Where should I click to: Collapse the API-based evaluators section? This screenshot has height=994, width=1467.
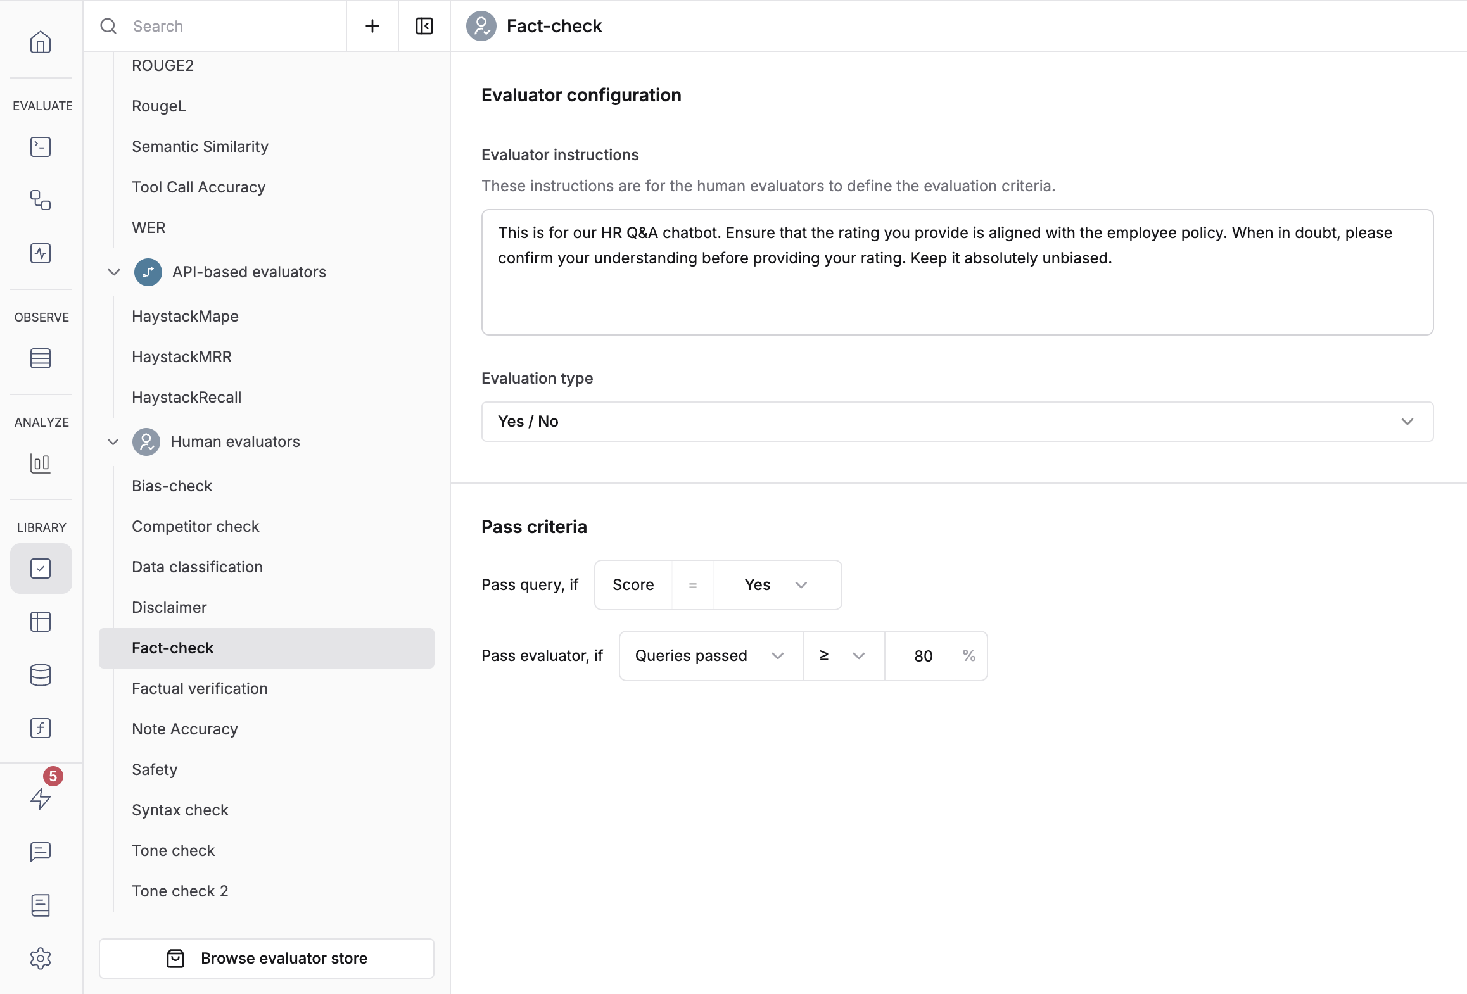tap(111, 271)
